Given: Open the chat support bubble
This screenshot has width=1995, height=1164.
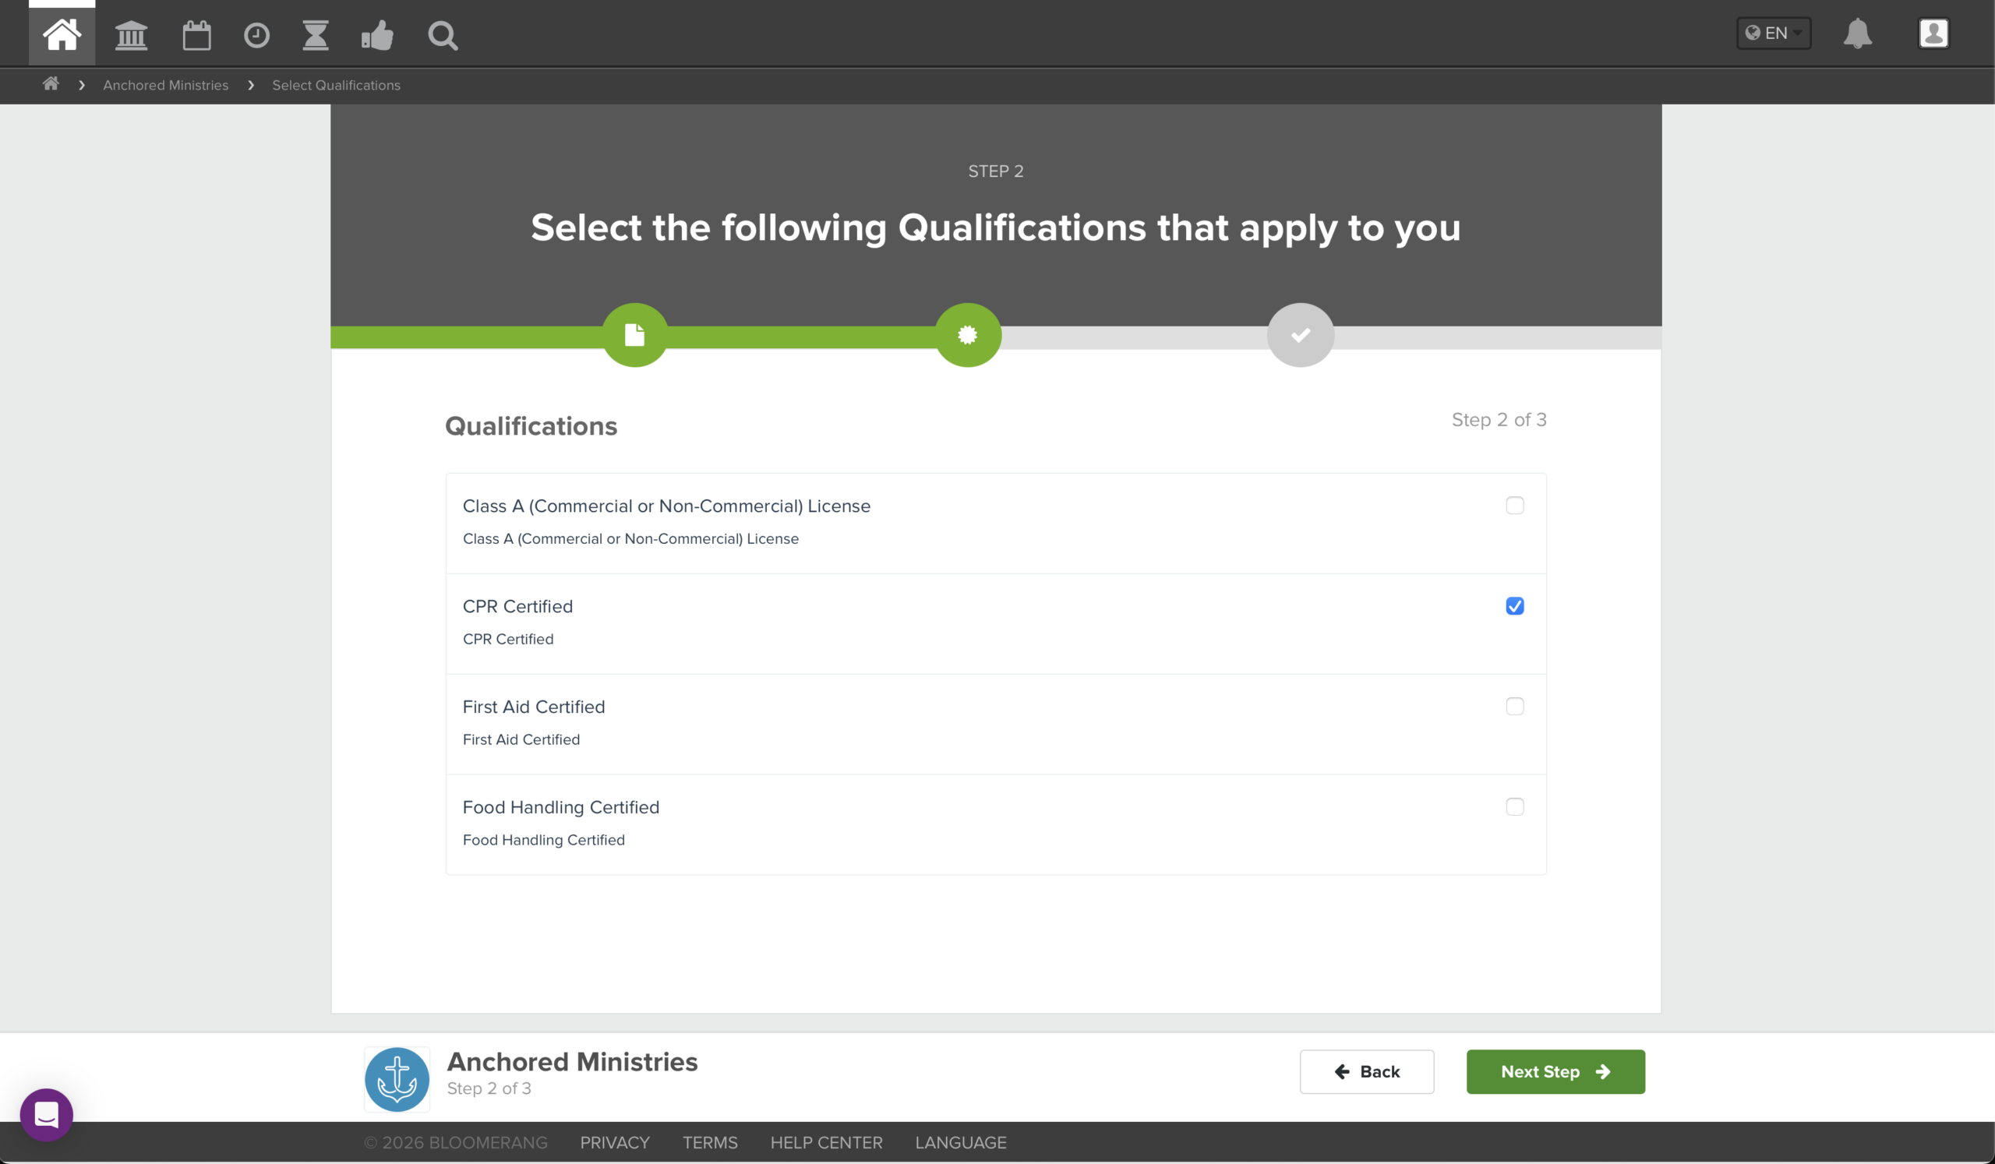Looking at the screenshot, I should click(46, 1114).
